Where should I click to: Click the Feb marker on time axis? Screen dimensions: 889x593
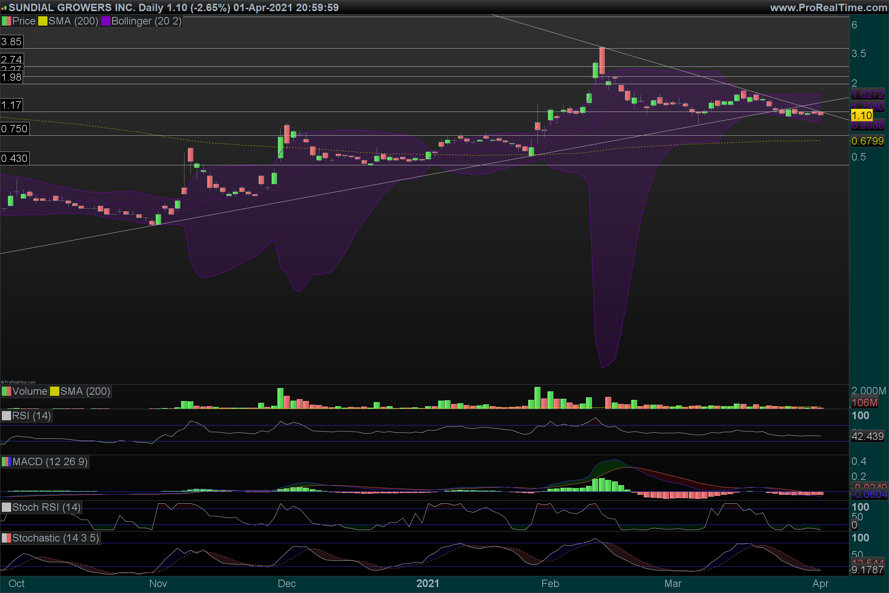click(x=550, y=583)
